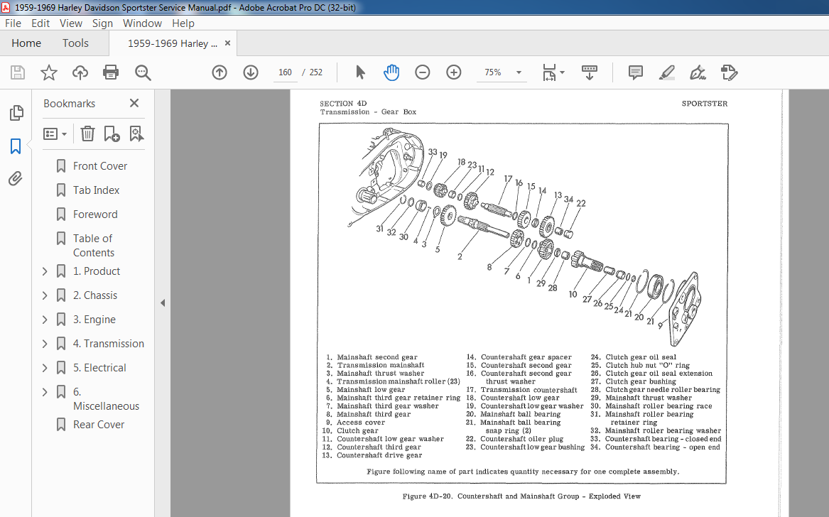Go to the previous page with the up arrow
Viewport: 829px width, 517px height.
(220, 72)
